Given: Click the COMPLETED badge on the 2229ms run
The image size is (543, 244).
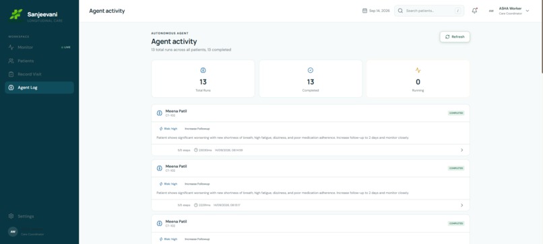Looking at the screenshot, I should coord(456,168).
